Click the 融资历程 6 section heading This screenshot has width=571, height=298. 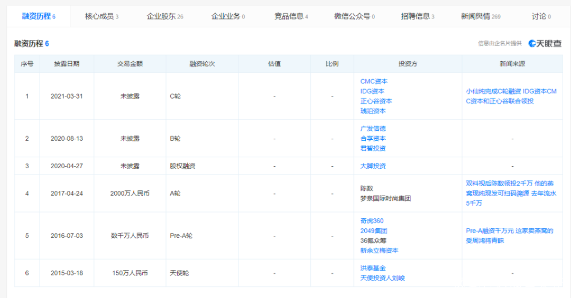(32, 44)
